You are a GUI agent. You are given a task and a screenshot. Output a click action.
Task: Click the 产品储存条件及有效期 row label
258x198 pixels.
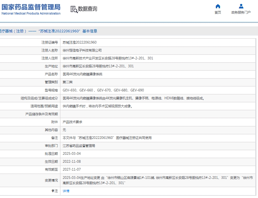[x=42, y=114]
